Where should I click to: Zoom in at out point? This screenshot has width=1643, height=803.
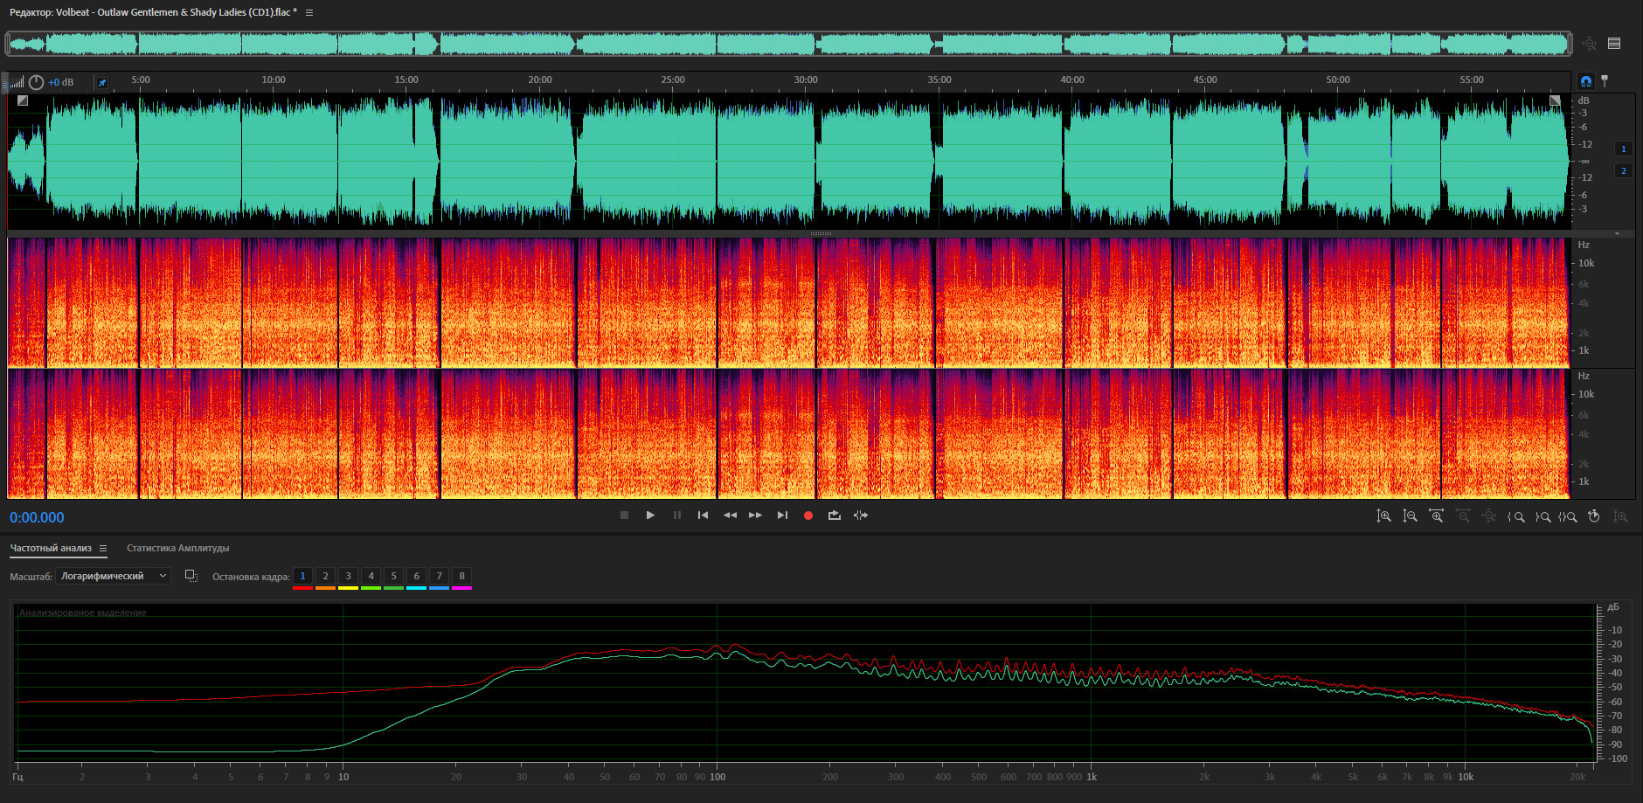[x=1542, y=516]
